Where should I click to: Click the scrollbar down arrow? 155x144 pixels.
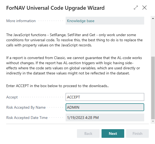[x=153, y=121]
